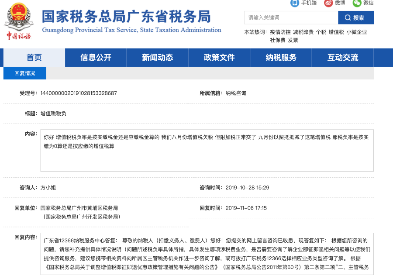Click inside the inquiry content box
The image size is (393, 279).
207,150
